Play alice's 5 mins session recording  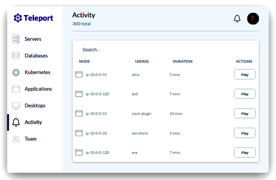click(244, 75)
